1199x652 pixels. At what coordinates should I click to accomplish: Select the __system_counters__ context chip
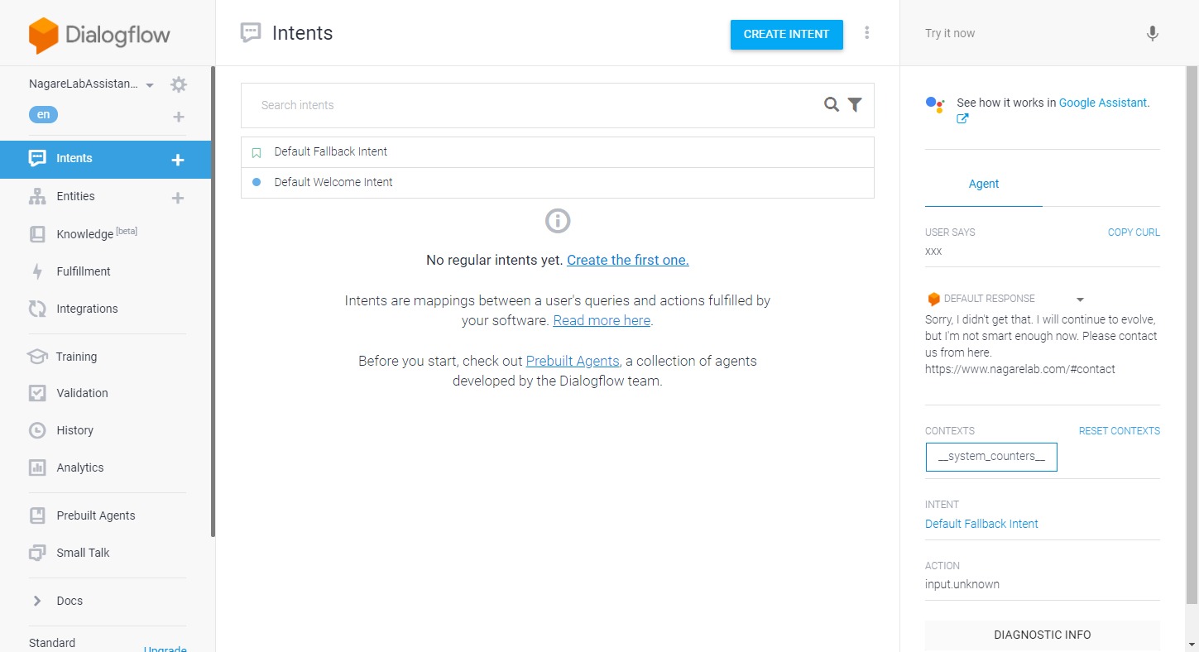[991, 457]
